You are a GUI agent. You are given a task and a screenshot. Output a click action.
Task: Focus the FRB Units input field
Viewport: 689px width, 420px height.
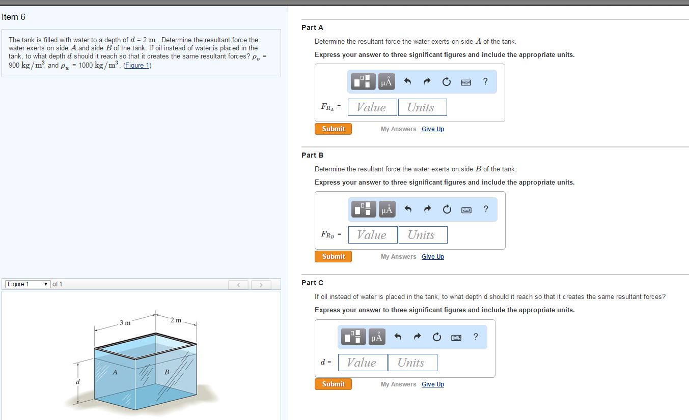click(423, 235)
